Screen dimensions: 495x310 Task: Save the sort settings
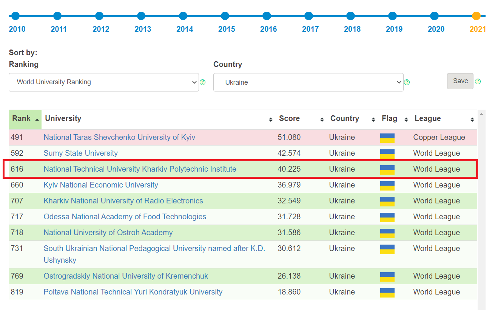pyautogui.click(x=460, y=81)
